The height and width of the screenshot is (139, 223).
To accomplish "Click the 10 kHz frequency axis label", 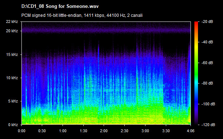I will pyautogui.click(x=12, y=78).
